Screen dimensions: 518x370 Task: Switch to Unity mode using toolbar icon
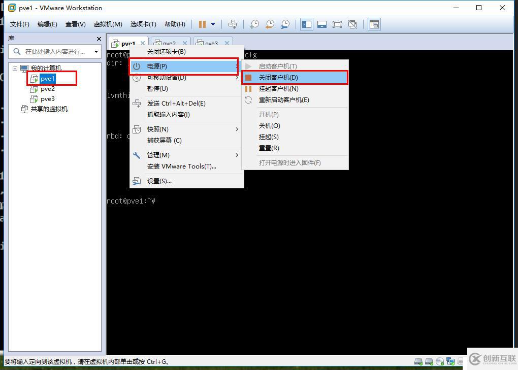[352, 24]
